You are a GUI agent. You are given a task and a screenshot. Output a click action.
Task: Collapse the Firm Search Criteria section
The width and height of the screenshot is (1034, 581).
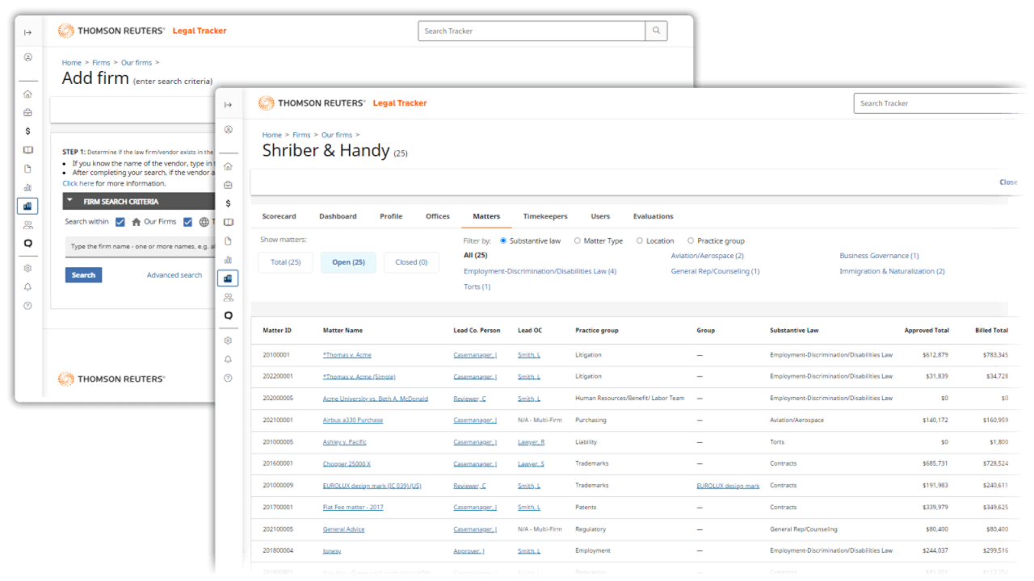70,201
